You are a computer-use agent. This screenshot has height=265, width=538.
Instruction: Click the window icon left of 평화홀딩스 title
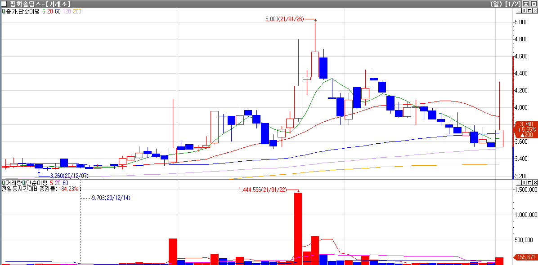[4, 4]
